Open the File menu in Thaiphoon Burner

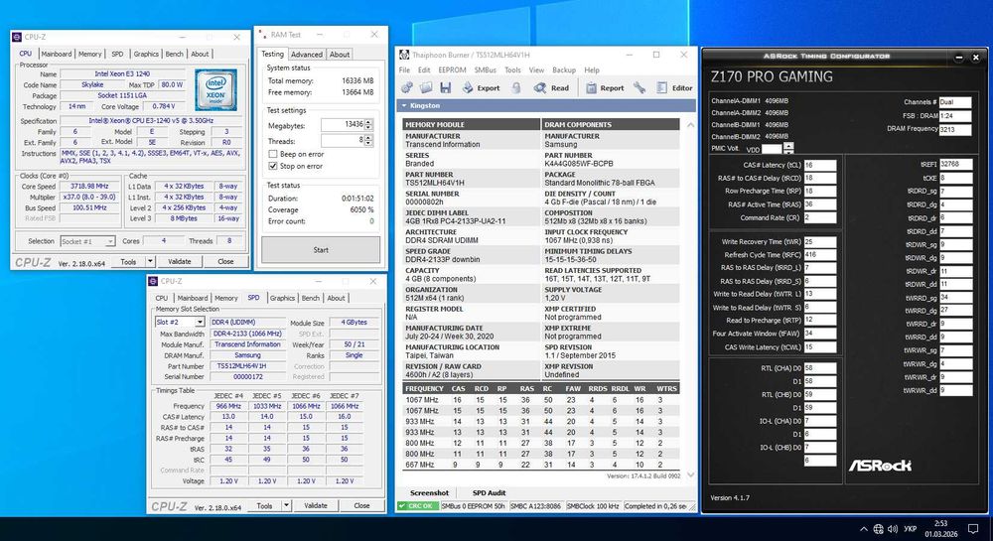coord(405,70)
